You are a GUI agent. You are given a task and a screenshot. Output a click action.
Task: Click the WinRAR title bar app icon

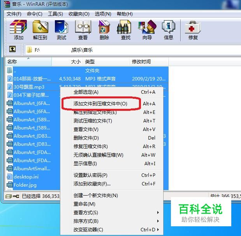[7, 4]
